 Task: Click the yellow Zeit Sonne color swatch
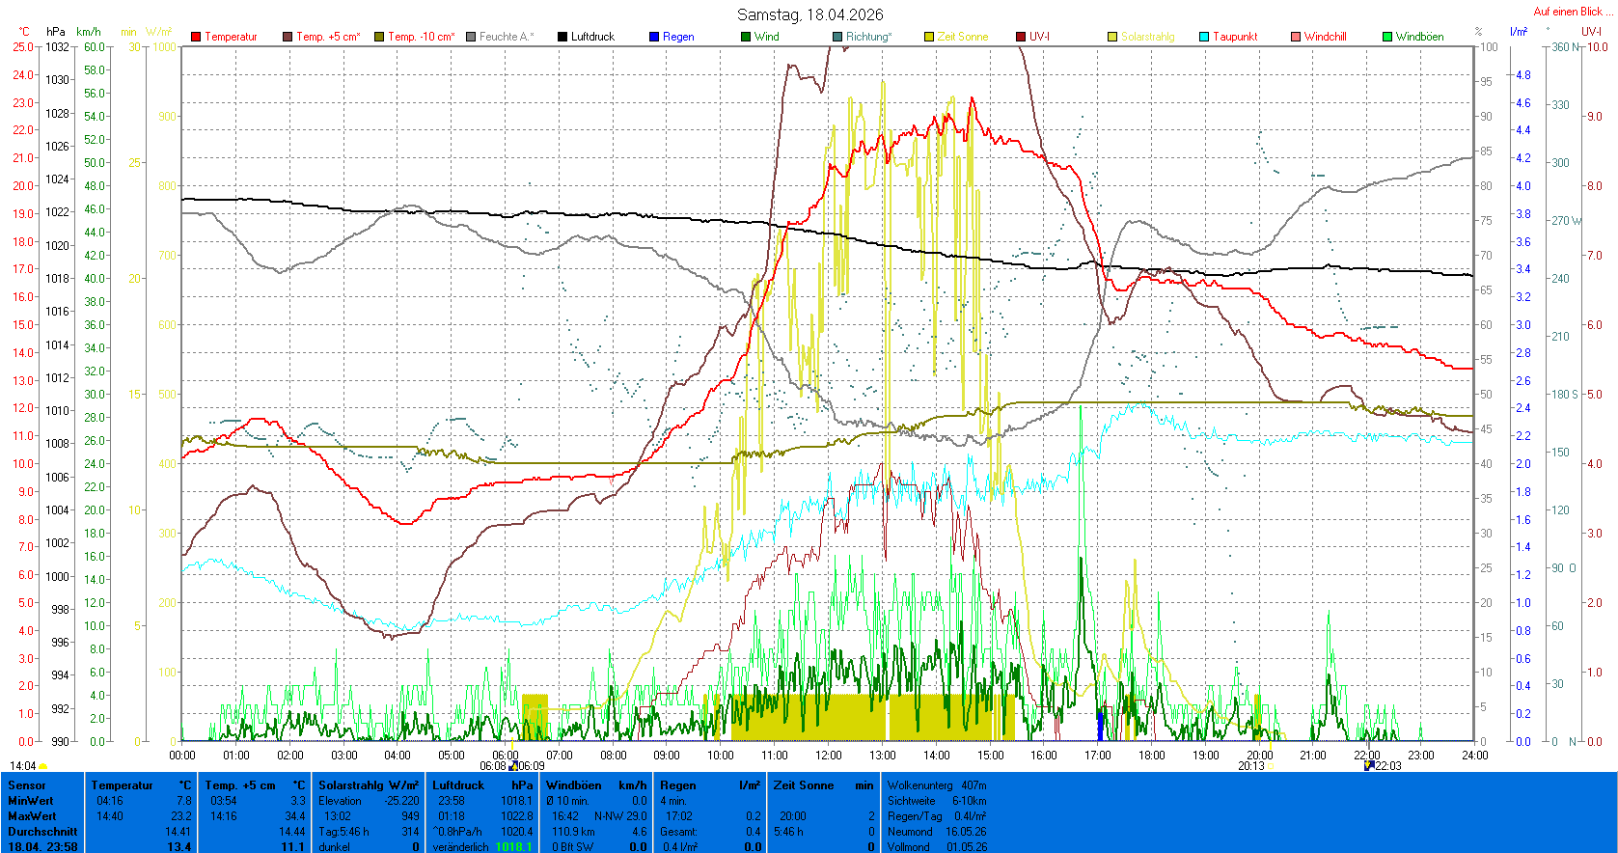click(929, 37)
